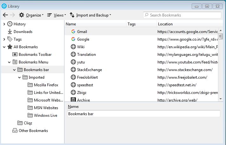Sort bookmarks by Location column header
Image resolution: width=226 pixels, height=145 pixels.
(x=190, y=24)
